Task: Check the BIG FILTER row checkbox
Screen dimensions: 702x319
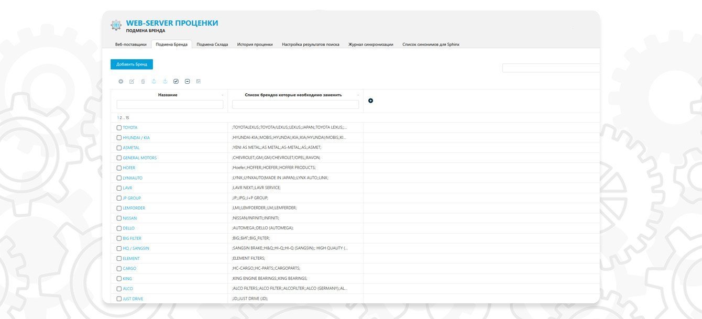Action: (119, 238)
